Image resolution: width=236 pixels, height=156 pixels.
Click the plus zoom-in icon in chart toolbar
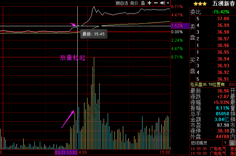150,3
